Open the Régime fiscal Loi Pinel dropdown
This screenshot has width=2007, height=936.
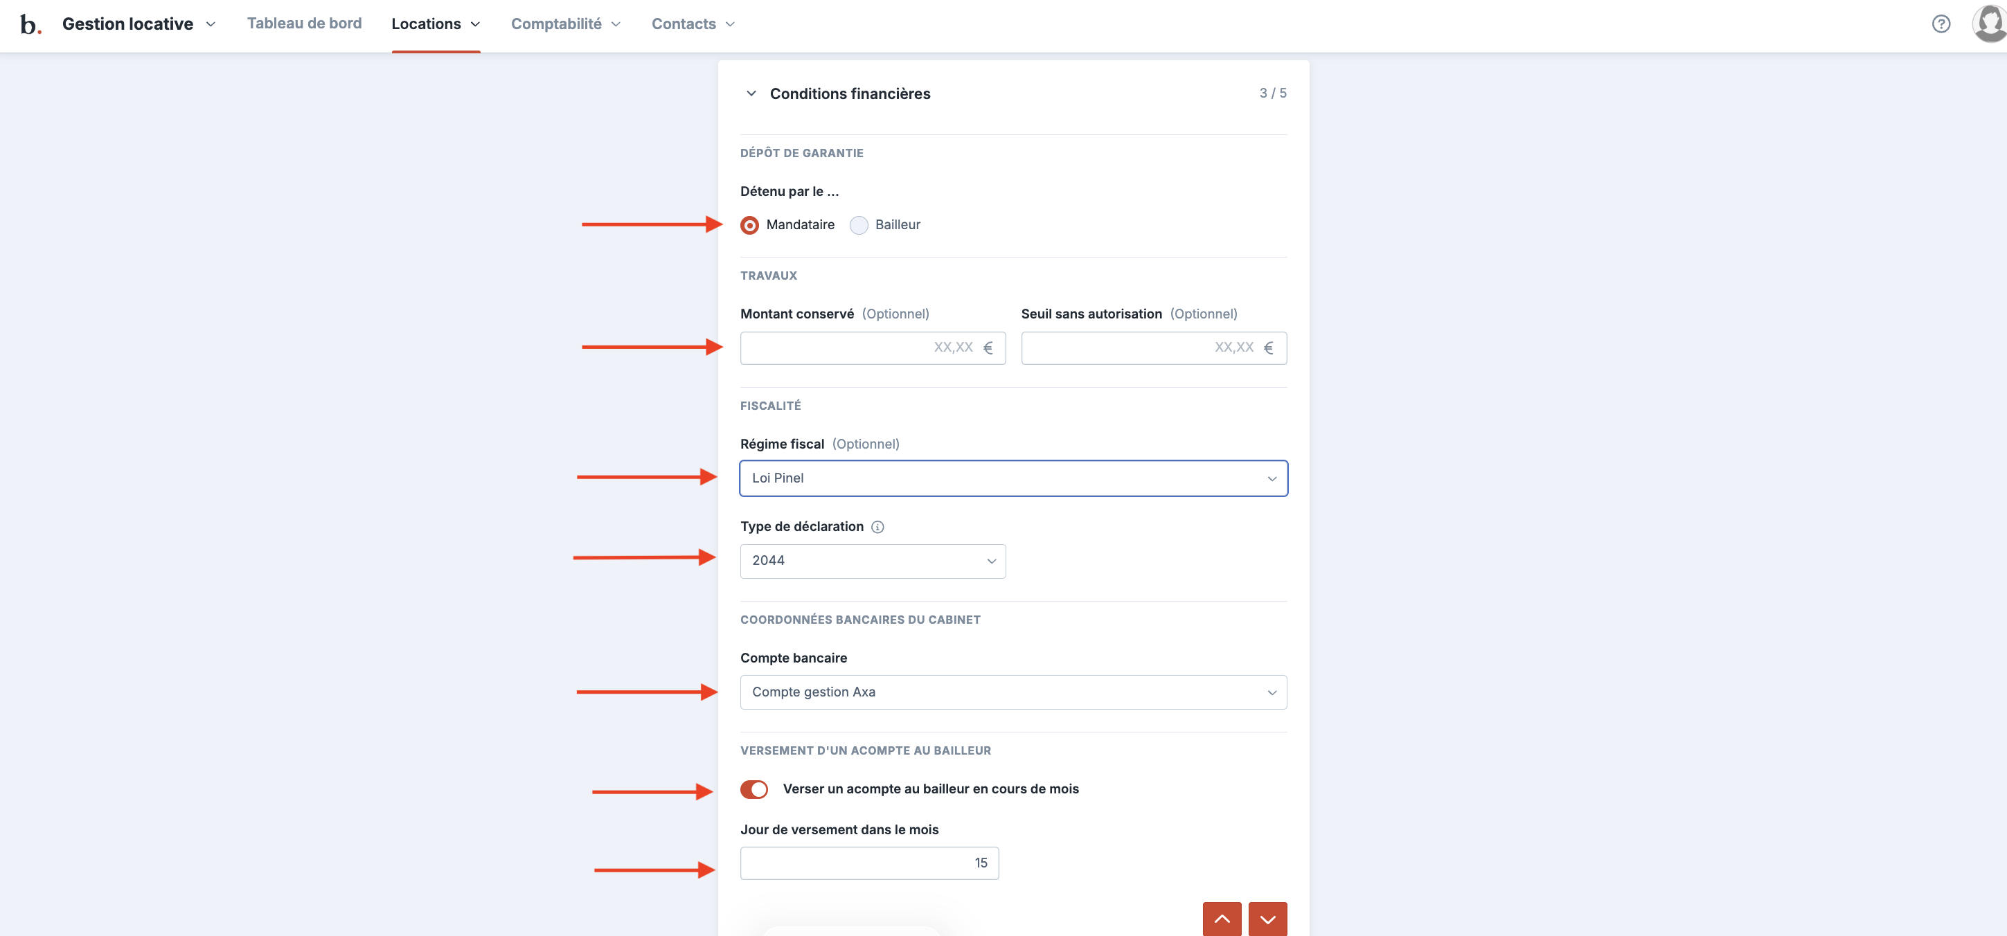click(x=1013, y=478)
